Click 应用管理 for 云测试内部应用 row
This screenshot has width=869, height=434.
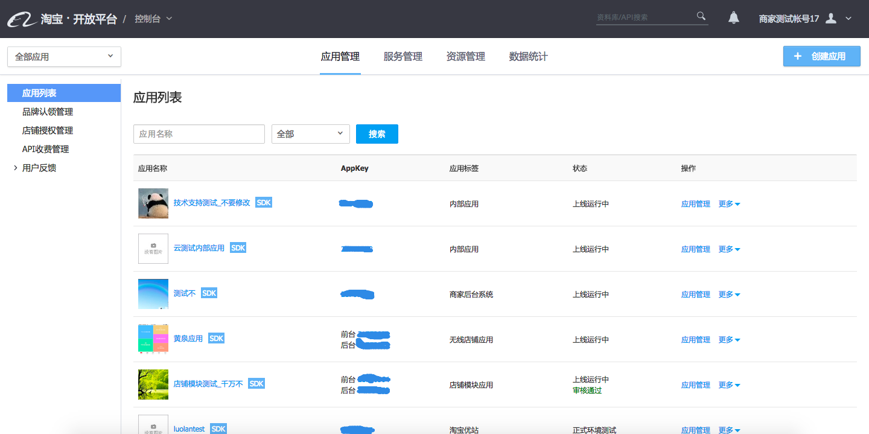click(x=696, y=249)
